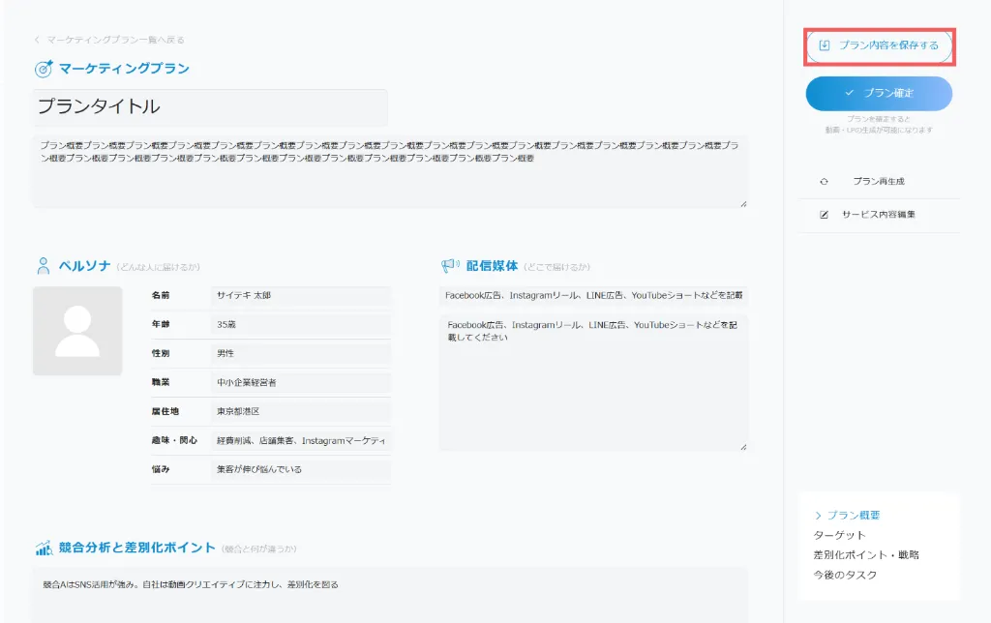Edit the 名前 field with サイテキ 太郎
The height and width of the screenshot is (623, 991).
pyautogui.click(x=300, y=295)
